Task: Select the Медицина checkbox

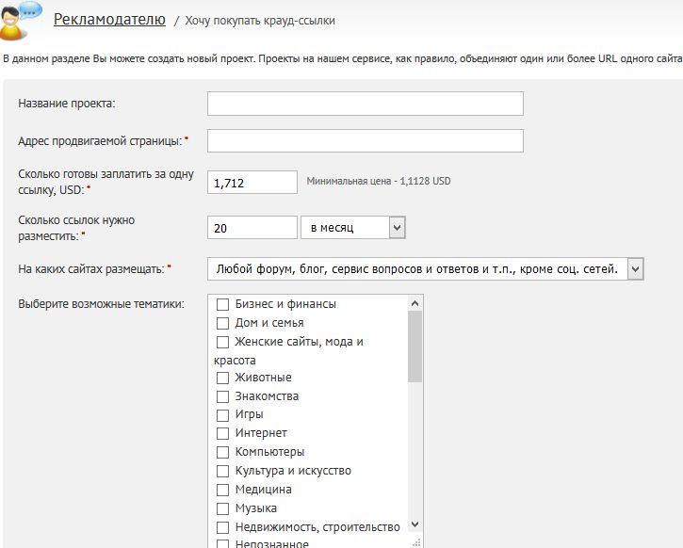Action: (x=222, y=490)
